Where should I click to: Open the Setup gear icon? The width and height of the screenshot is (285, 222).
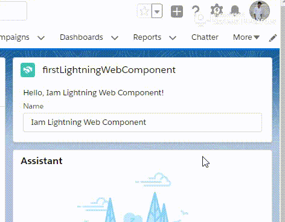[x=217, y=10]
